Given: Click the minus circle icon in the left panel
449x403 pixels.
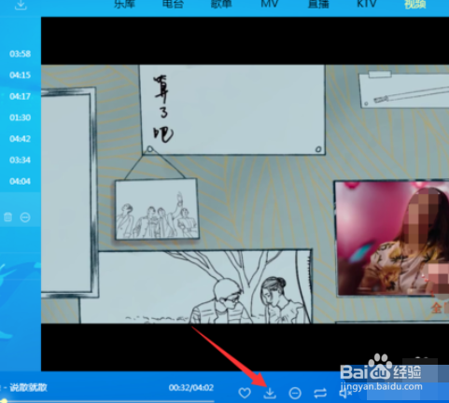Looking at the screenshot, I should [25, 217].
